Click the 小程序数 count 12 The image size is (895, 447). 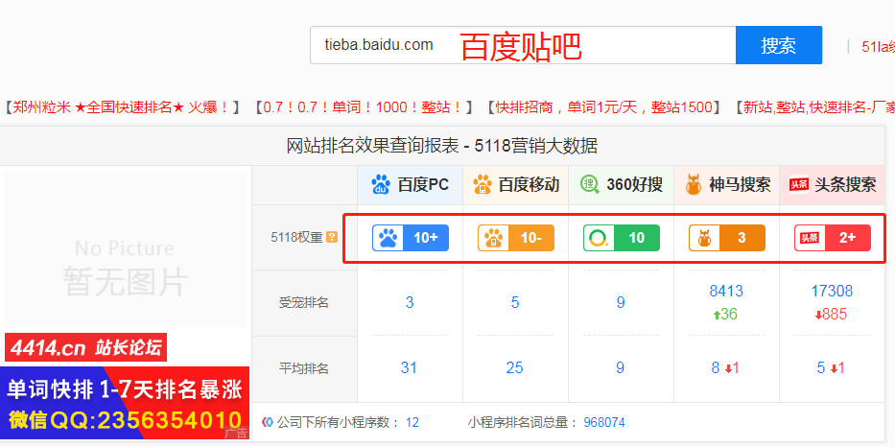point(412,422)
